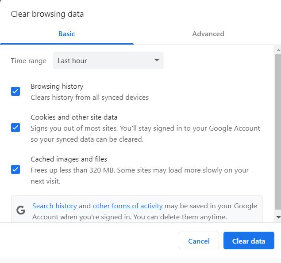This screenshot has width=281, height=263.
Task: Click the Clear browsing data dialog title
Action: pyautogui.click(x=47, y=14)
